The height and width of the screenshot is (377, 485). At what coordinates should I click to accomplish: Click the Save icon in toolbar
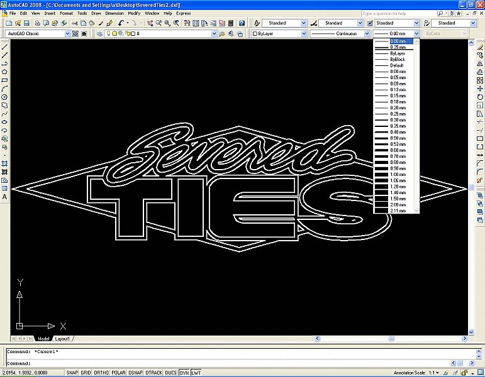pyautogui.click(x=27, y=23)
